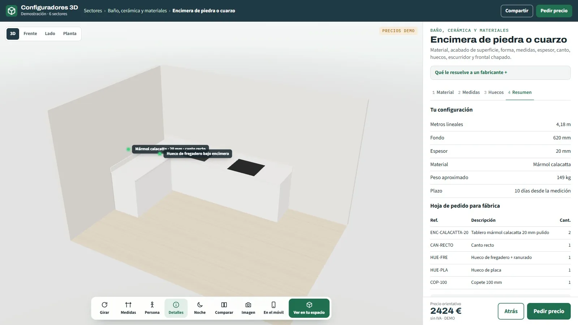The height and width of the screenshot is (325, 578).
Task: Switch to Planta view
Action: (x=70, y=34)
